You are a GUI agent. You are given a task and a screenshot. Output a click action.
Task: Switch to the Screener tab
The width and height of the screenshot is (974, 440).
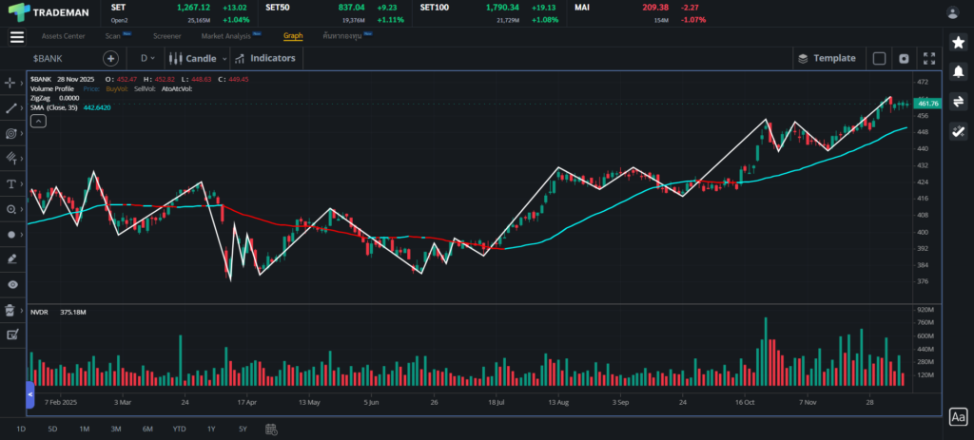pyautogui.click(x=167, y=36)
